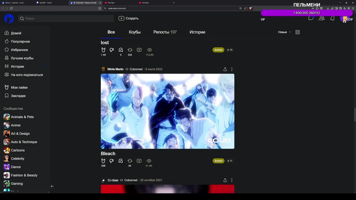This screenshot has width=356, height=200.
Task: Repost the Bleach coub
Action: pyautogui.click(x=130, y=161)
